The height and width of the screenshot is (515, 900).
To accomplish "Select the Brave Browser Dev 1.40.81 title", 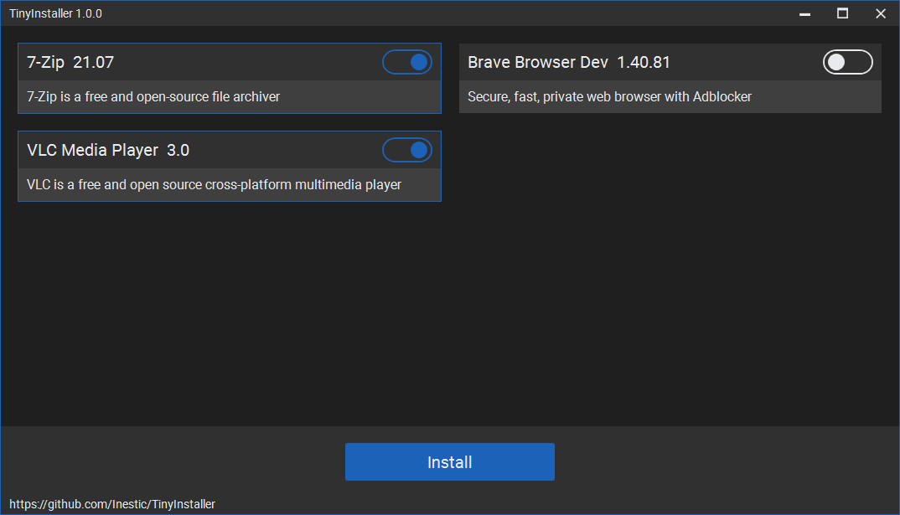I will pos(569,62).
